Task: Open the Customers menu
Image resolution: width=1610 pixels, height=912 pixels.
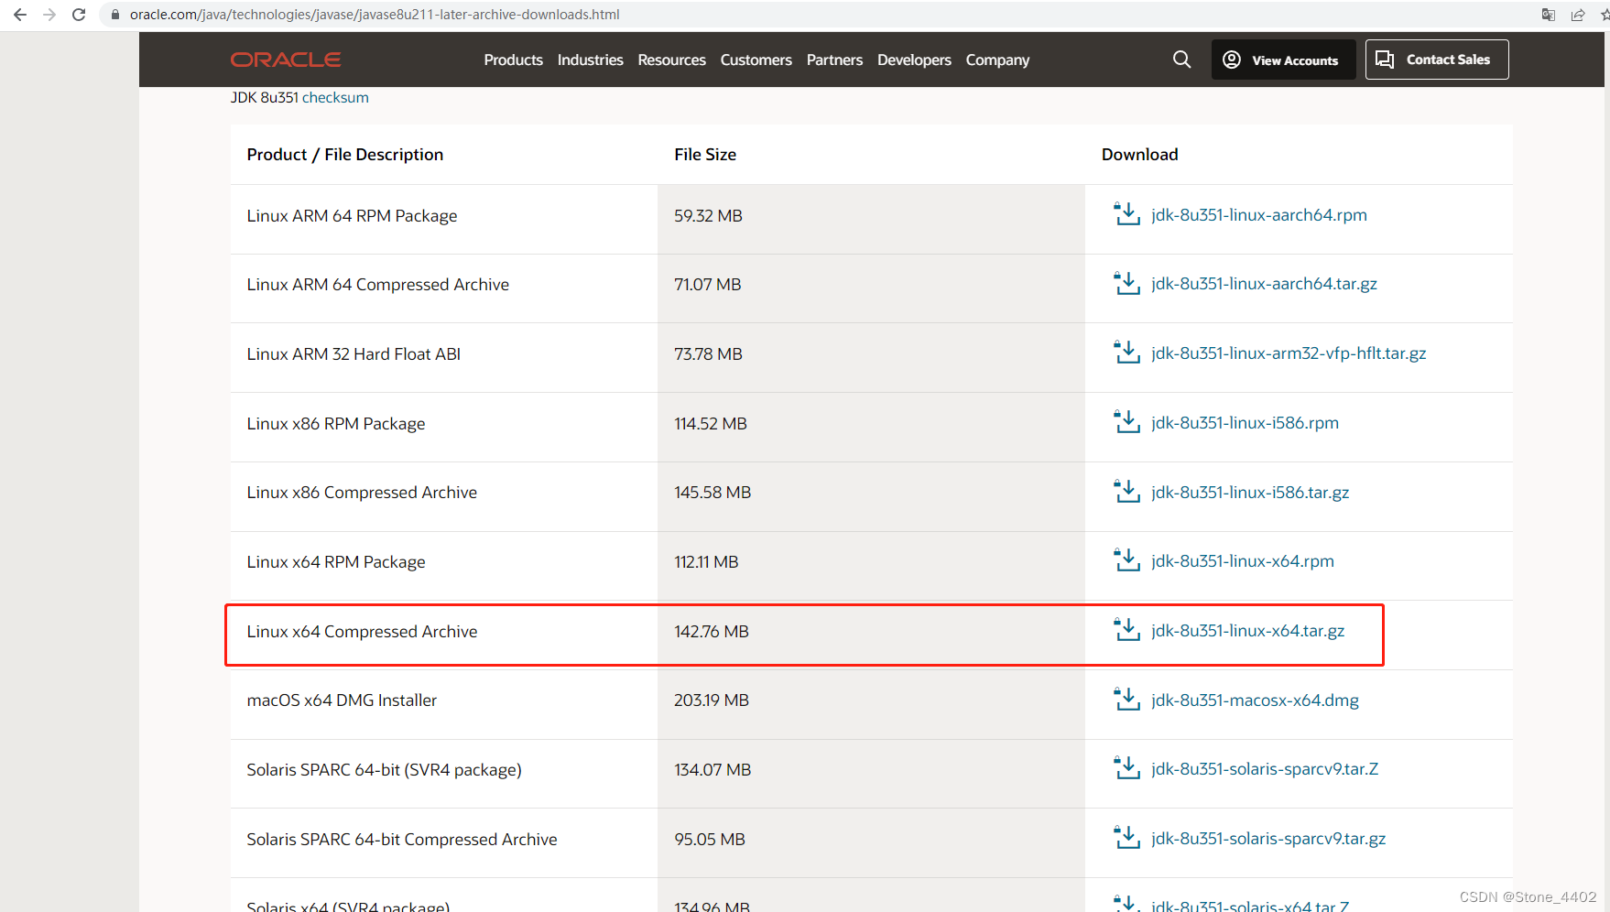Action: coord(756,60)
